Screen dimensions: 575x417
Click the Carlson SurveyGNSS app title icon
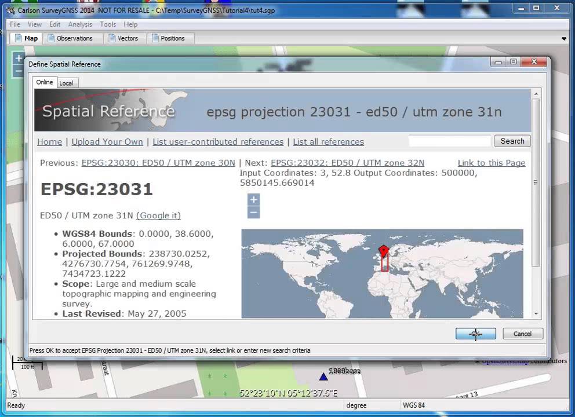[x=10, y=10]
